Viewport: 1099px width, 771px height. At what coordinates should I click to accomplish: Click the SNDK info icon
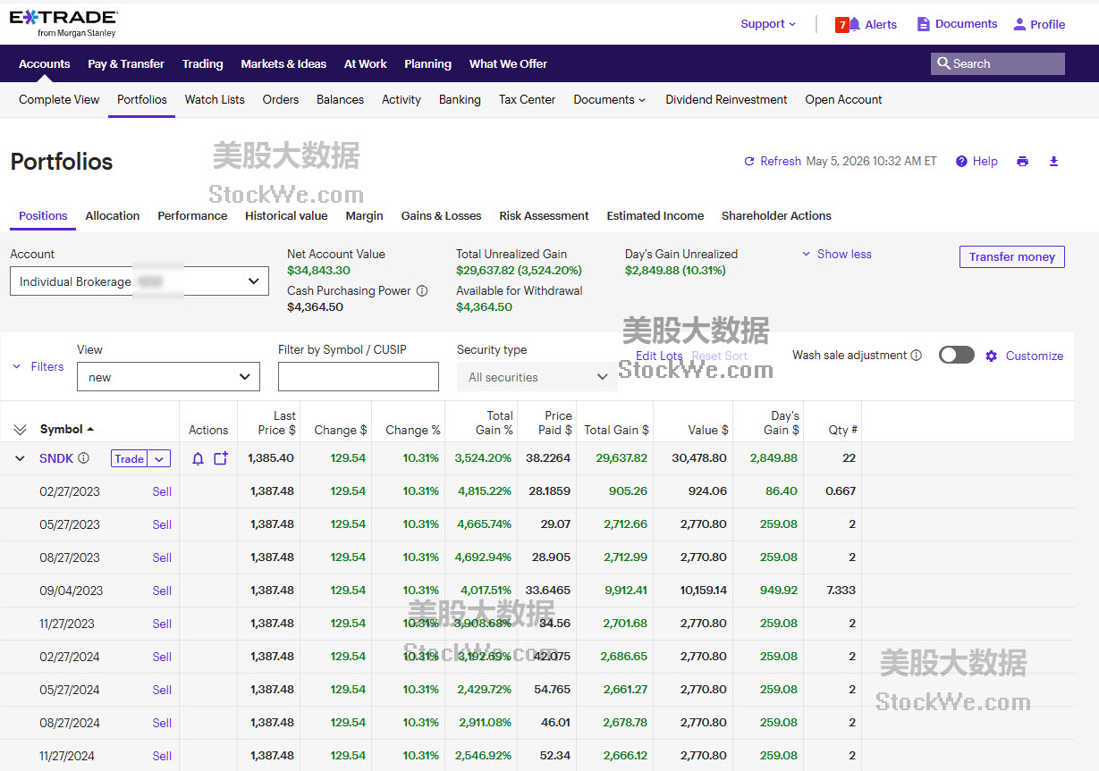click(x=83, y=458)
